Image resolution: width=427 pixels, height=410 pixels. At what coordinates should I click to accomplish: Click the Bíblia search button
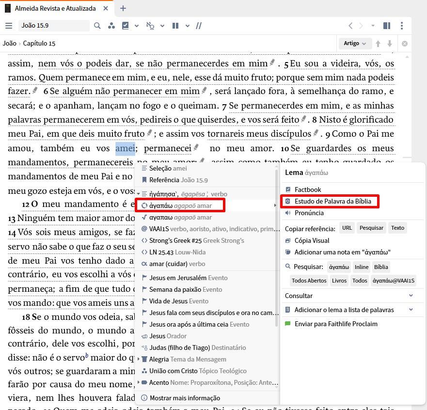tap(381, 267)
